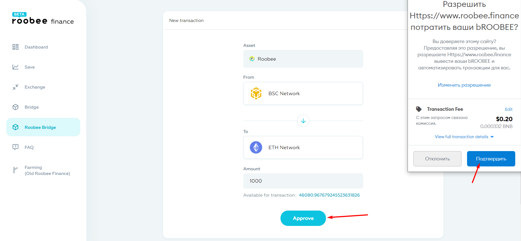Click the Отклонить reject button

[437, 159]
